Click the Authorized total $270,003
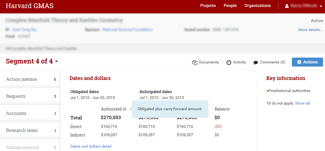 111,117
